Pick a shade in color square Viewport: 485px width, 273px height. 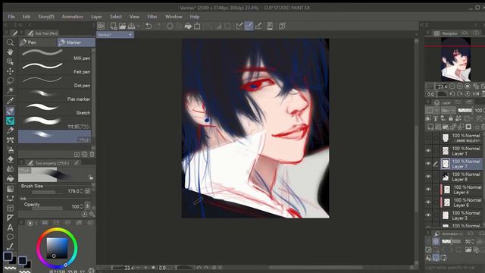(57, 248)
